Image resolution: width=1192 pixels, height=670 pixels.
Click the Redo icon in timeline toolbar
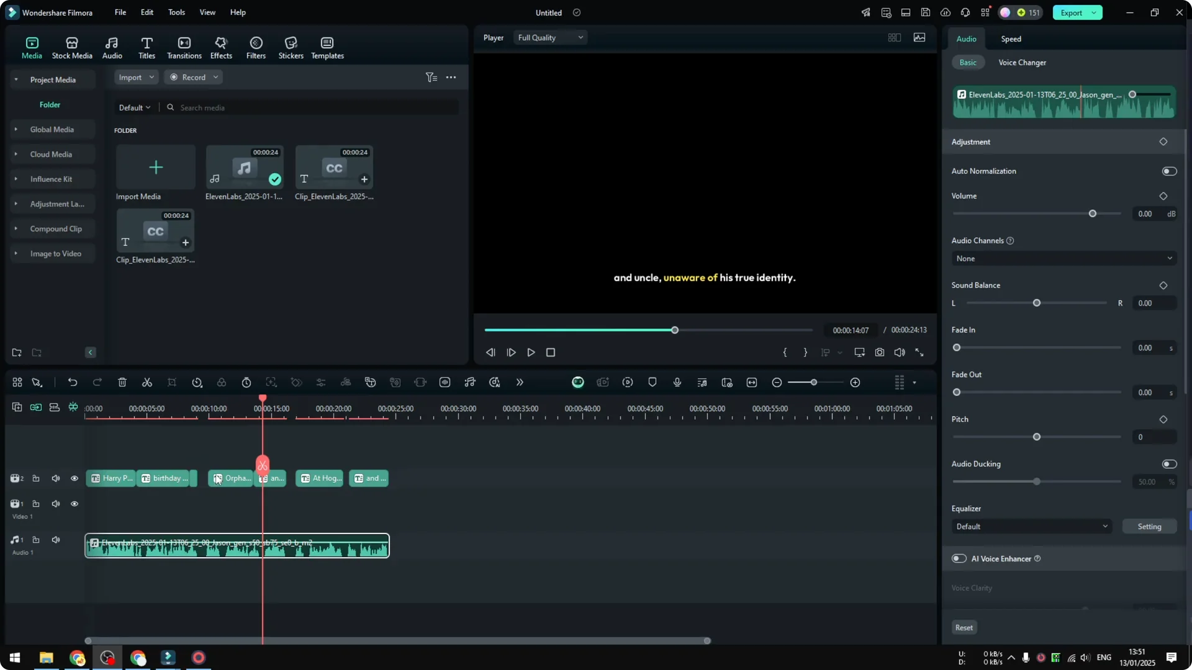[97, 382]
